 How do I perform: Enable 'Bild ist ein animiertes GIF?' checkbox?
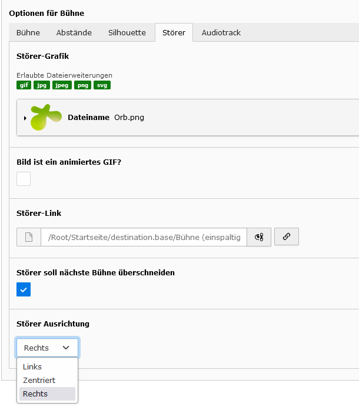24,179
